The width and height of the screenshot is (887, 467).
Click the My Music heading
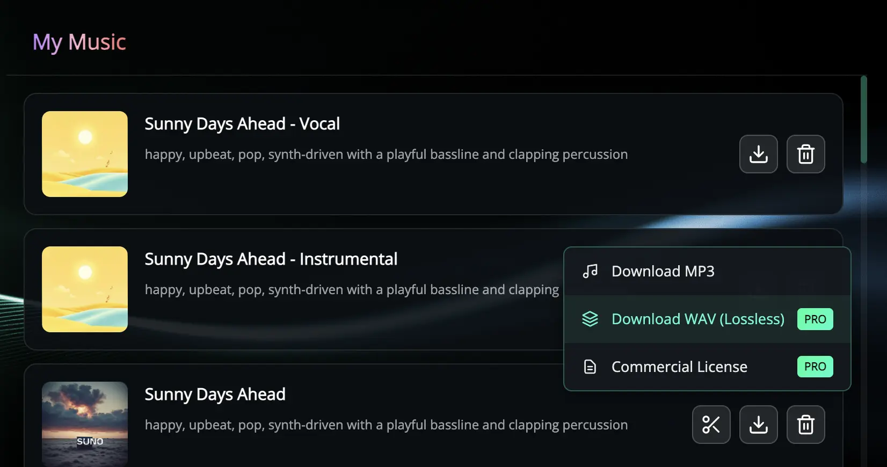point(79,42)
